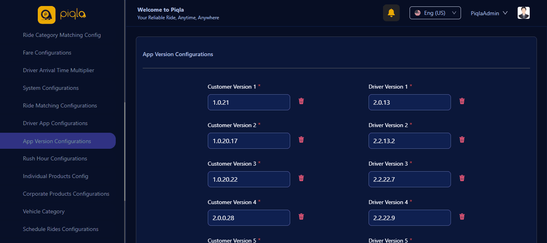This screenshot has height=243, width=547.
Task: Go to Individual Products Config
Action: (x=55, y=176)
